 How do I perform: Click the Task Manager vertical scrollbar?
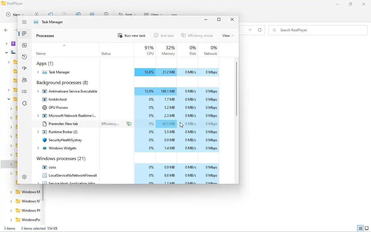click(x=237, y=89)
